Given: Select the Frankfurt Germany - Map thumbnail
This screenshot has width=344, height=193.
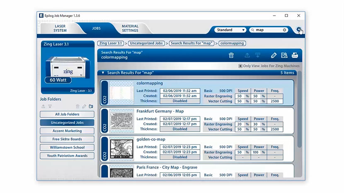Looking at the screenshot, I should (121, 121).
